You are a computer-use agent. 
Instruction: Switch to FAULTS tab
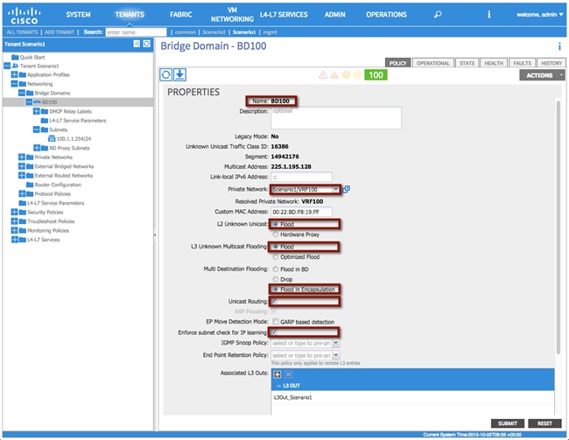tap(523, 63)
